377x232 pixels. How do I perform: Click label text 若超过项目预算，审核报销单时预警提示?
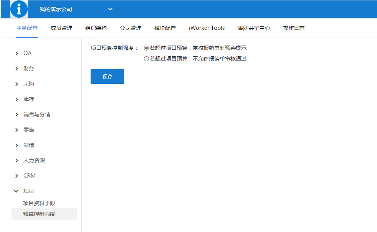click(198, 48)
